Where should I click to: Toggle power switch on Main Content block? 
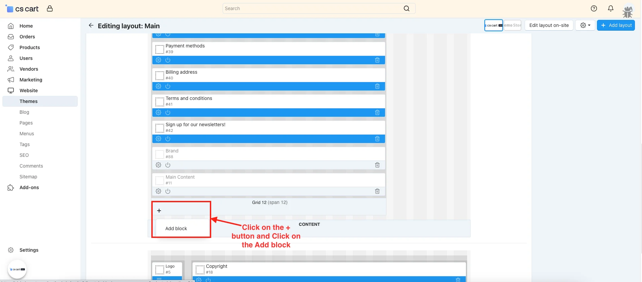tap(168, 191)
